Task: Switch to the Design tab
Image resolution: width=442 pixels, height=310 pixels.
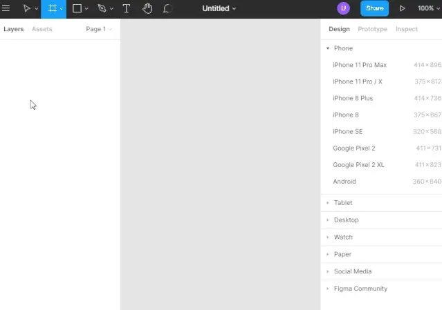Action: tap(339, 29)
